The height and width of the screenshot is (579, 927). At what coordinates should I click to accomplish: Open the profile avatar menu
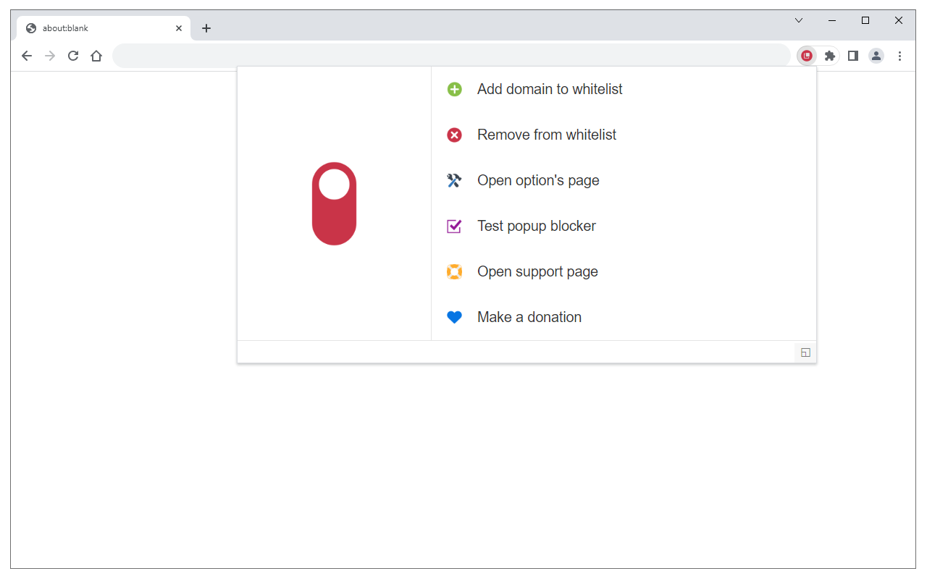tap(876, 56)
